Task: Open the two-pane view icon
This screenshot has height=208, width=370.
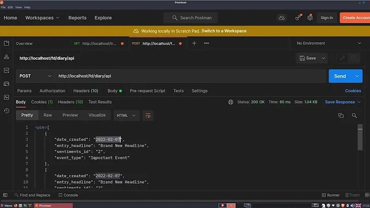Action: coord(367,195)
